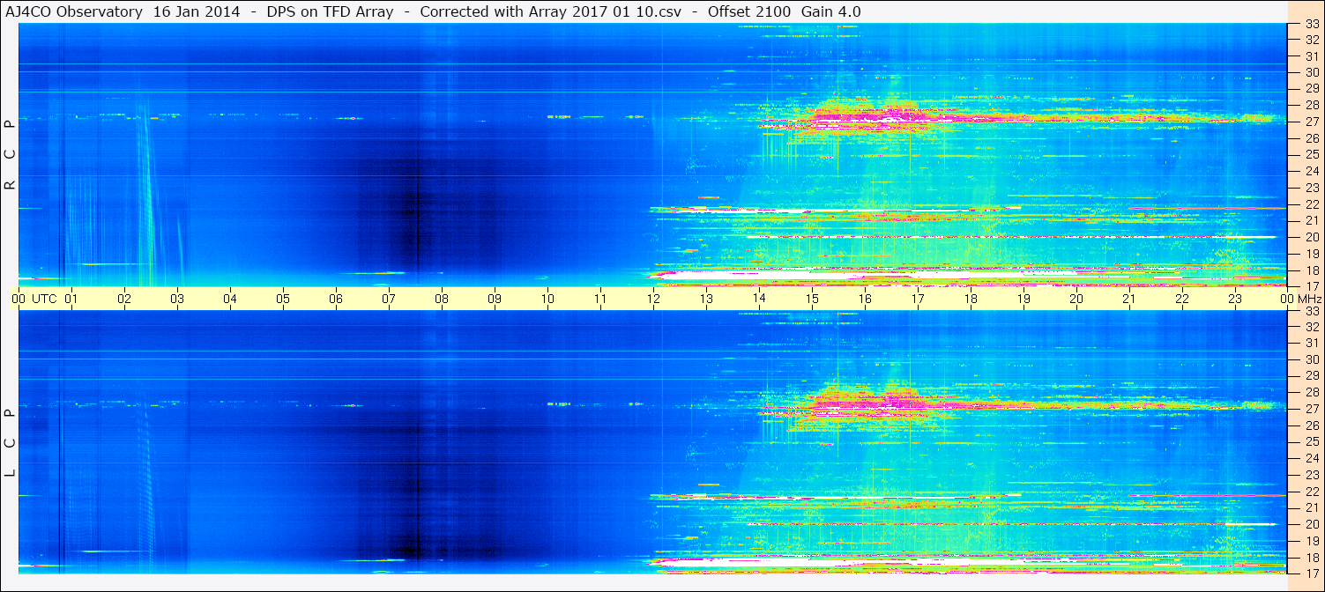Image resolution: width=1325 pixels, height=592 pixels.
Task: Select the 02 hour mark on UTC axis
Action: click(x=124, y=299)
